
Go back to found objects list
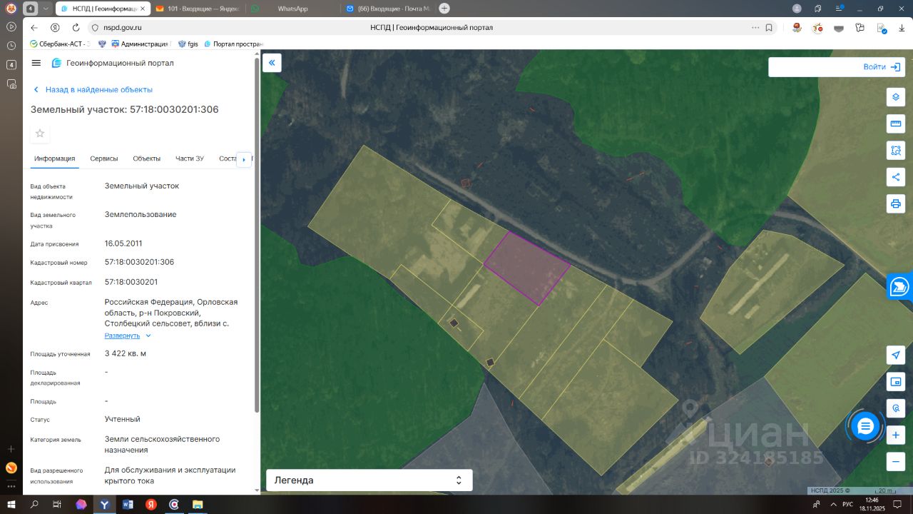click(x=93, y=90)
